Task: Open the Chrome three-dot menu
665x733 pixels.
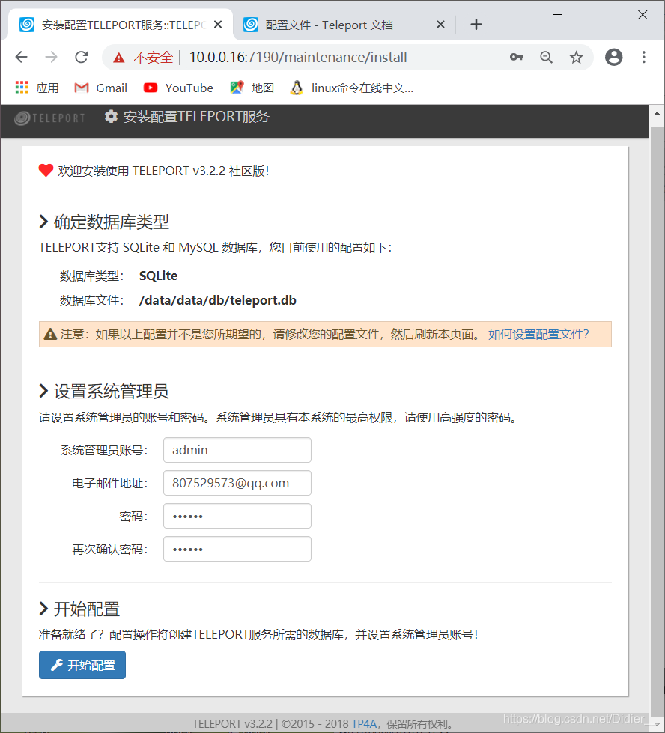Action: [x=643, y=57]
